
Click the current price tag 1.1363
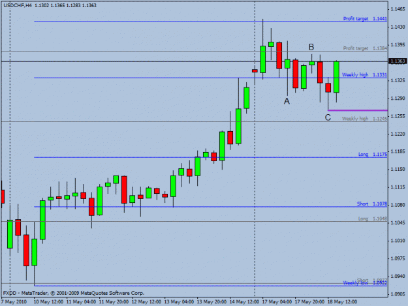[398, 61]
